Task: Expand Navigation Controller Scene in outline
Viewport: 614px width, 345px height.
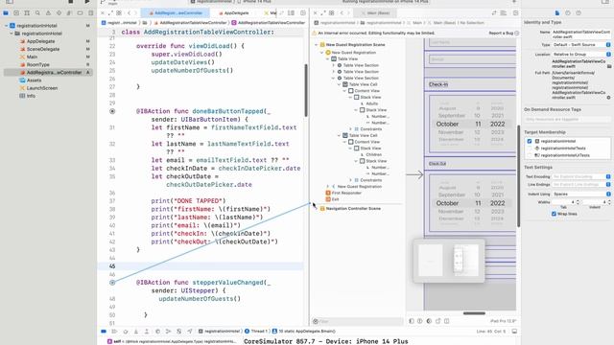Action: tap(317, 209)
